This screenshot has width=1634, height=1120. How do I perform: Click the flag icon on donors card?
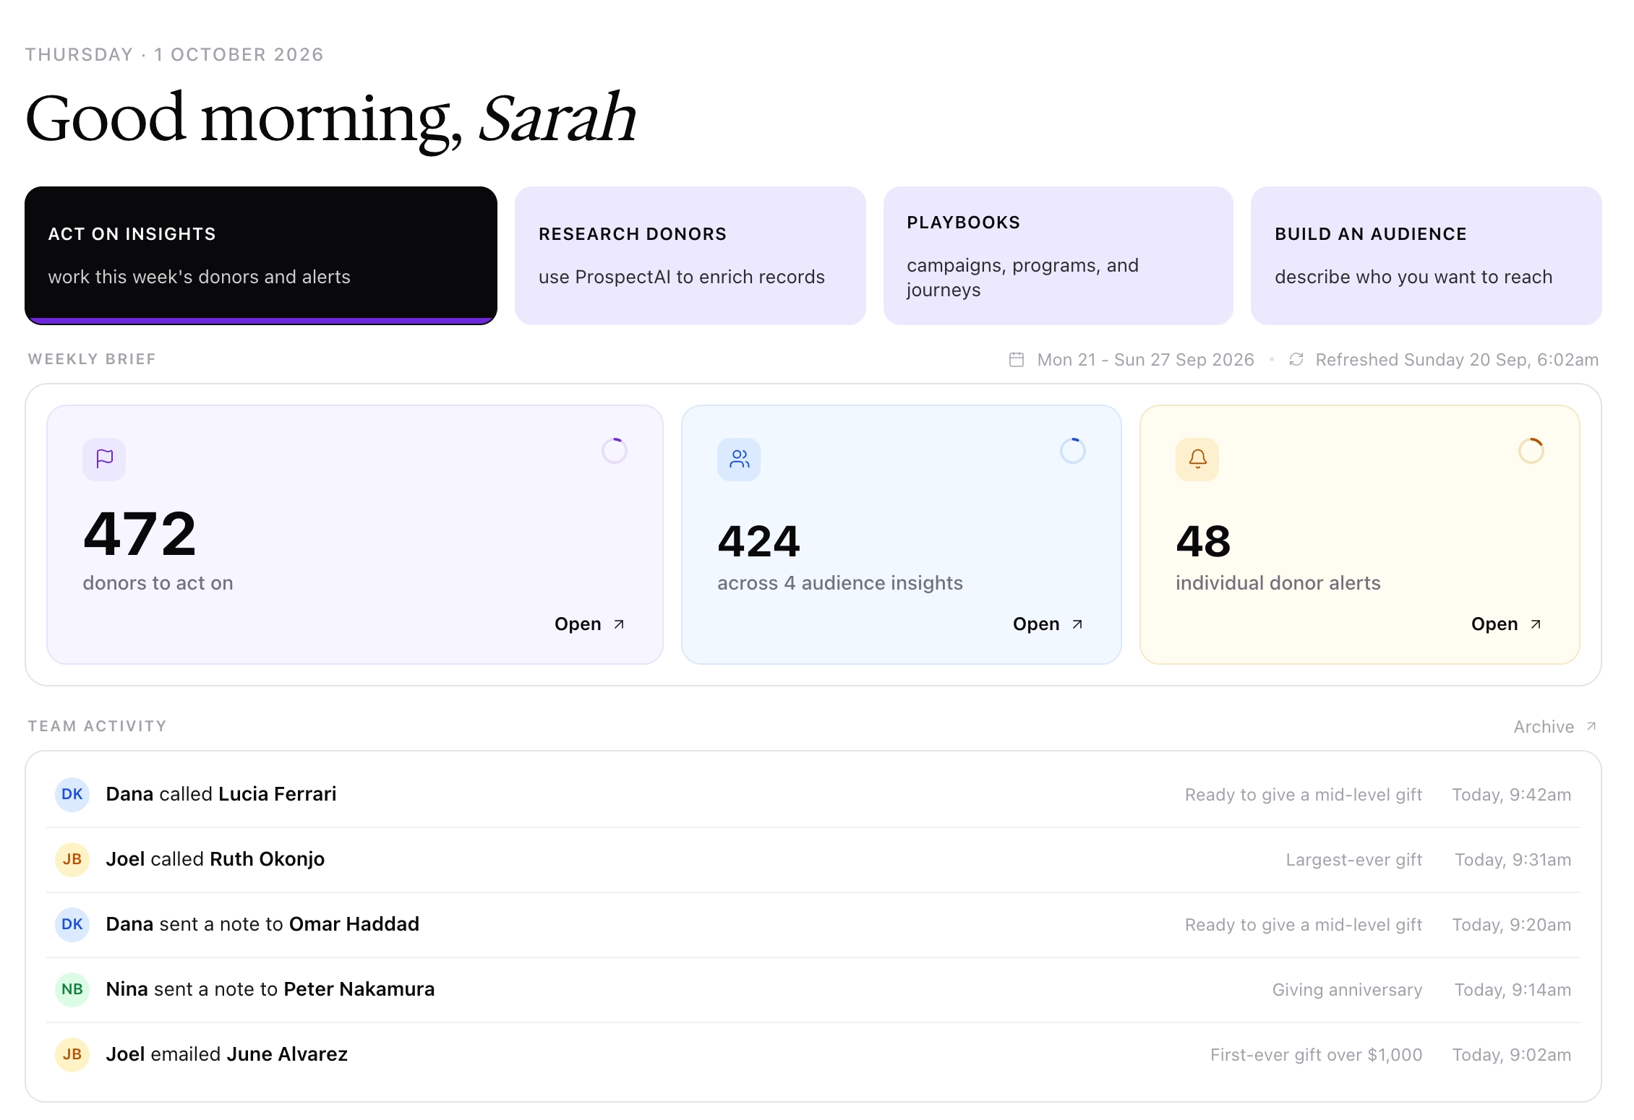(x=104, y=459)
